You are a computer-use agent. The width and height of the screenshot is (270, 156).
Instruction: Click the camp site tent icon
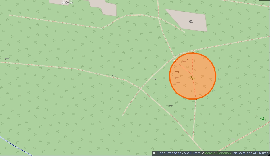pyautogui.click(x=191, y=22)
